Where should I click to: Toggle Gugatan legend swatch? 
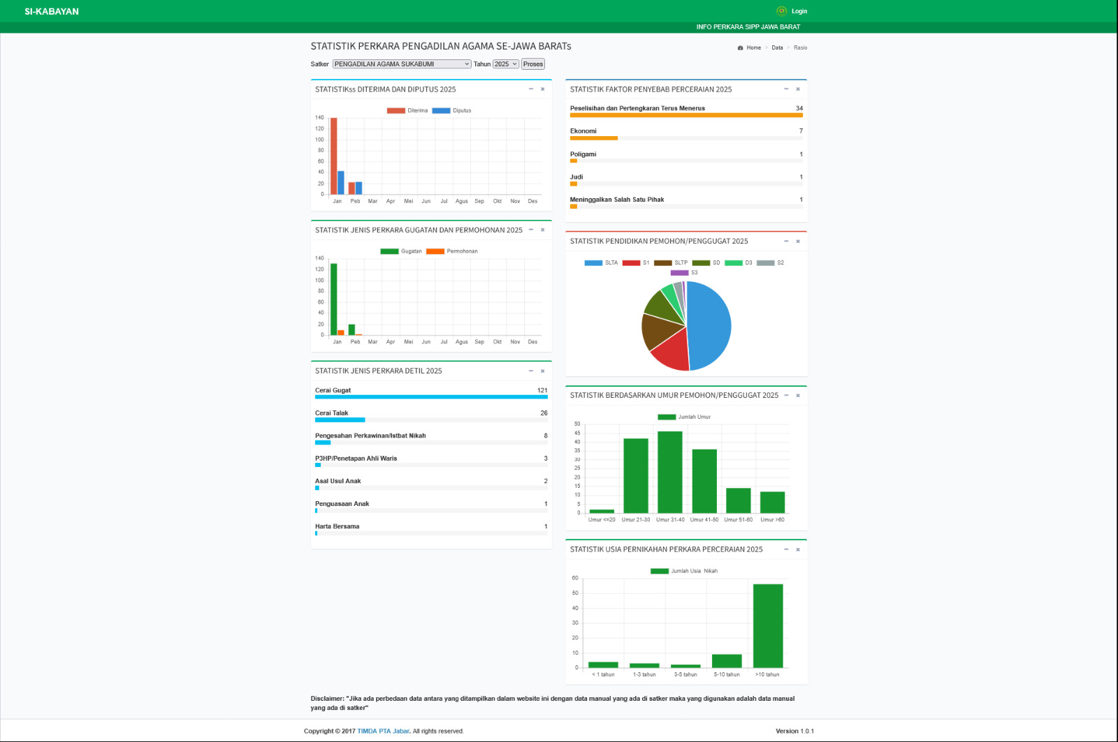pyautogui.click(x=389, y=251)
